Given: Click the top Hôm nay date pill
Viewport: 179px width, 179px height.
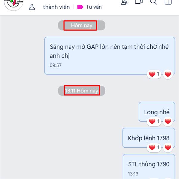Looking at the screenshot, I should pyautogui.click(x=81, y=25).
